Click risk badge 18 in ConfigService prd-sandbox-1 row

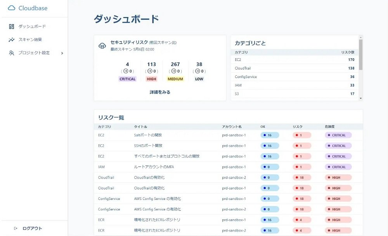302,199
